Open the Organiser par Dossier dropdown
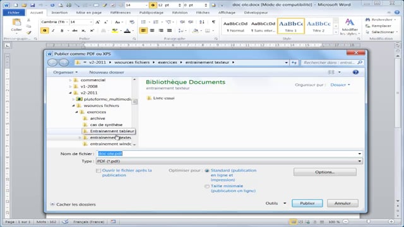Screen dimensions: 404x227 click(340, 84)
